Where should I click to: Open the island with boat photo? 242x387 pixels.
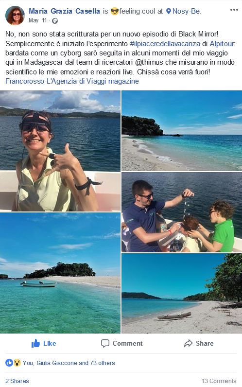60,273
